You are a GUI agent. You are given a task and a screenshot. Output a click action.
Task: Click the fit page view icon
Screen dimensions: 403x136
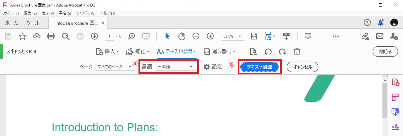pyautogui.click(x=254, y=36)
